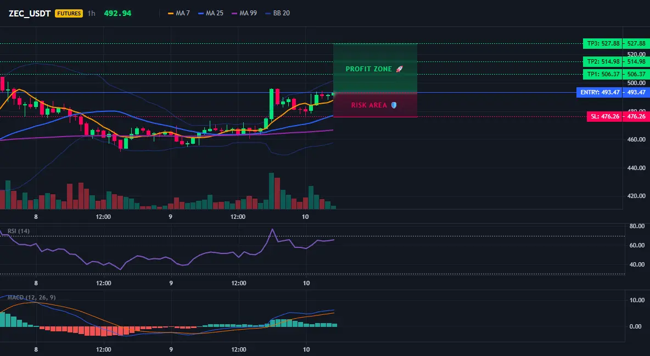Click the TP2: 514.98 label
Image resolution: width=650 pixels, height=356 pixels.
[602, 62]
